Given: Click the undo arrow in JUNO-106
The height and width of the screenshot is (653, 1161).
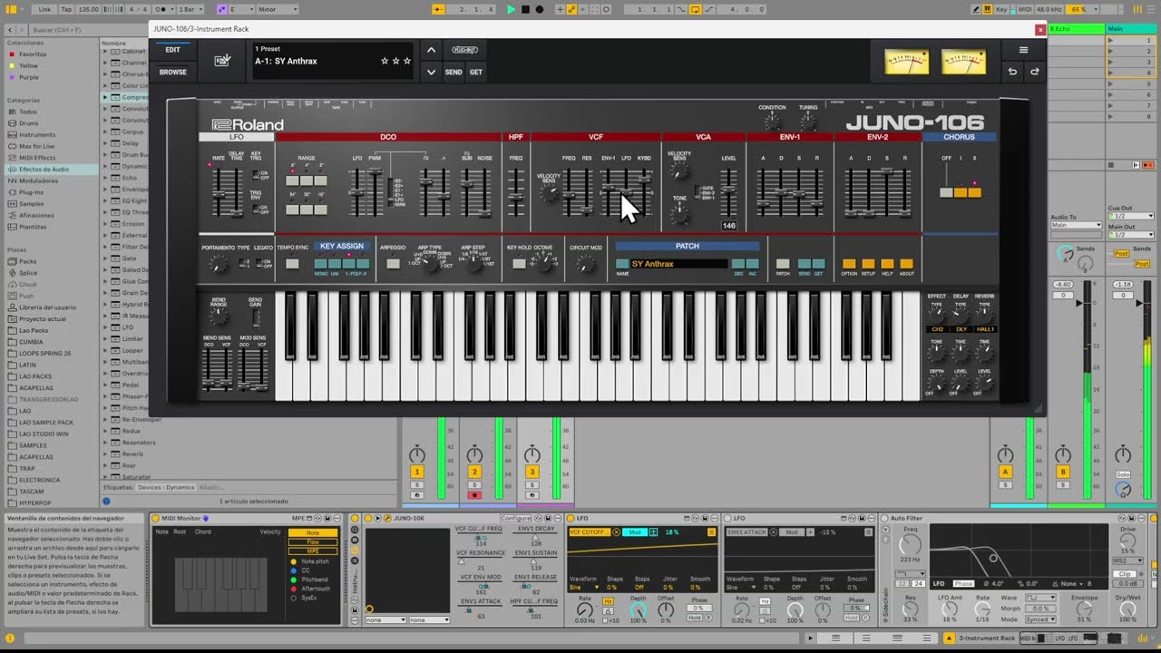Looking at the screenshot, I should pyautogui.click(x=1012, y=72).
